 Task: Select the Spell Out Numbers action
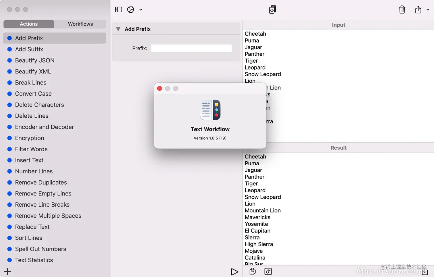click(x=55, y=249)
